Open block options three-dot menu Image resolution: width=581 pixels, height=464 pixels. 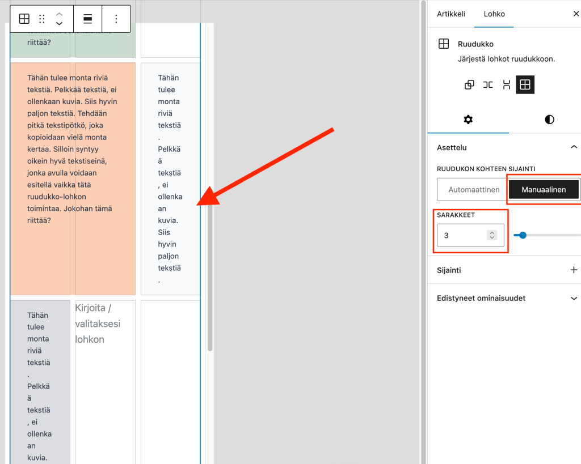(116, 19)
